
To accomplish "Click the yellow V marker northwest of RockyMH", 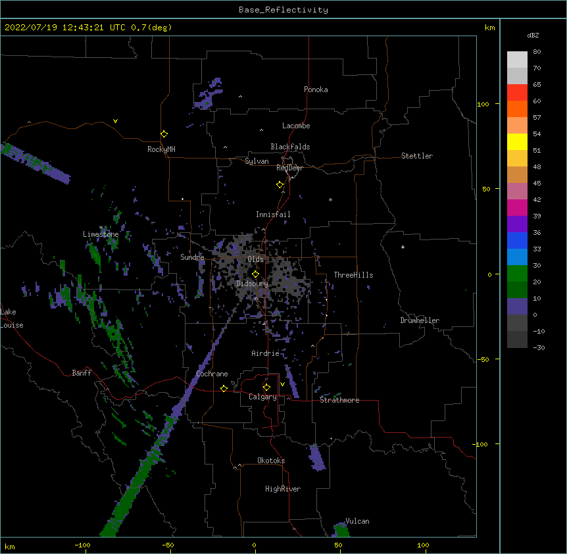I will coord(115,121).
